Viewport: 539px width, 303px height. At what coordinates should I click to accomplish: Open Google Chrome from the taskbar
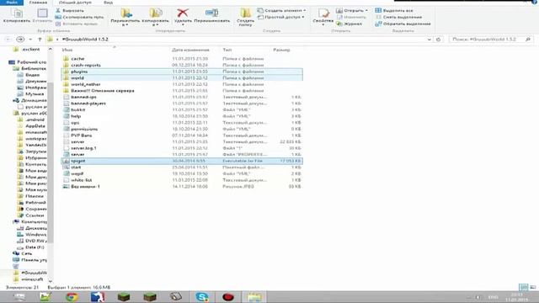click(x=72, y=297)
